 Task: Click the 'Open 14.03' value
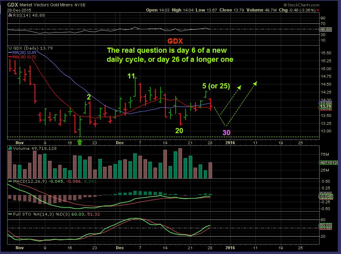[158, 10]
